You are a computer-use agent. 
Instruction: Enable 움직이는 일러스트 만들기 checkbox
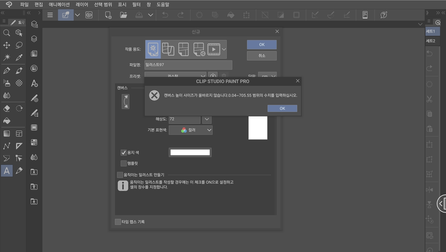tap(120, 174)
